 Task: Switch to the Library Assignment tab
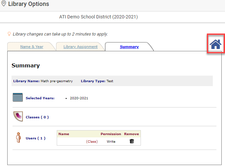pos(80,47)
